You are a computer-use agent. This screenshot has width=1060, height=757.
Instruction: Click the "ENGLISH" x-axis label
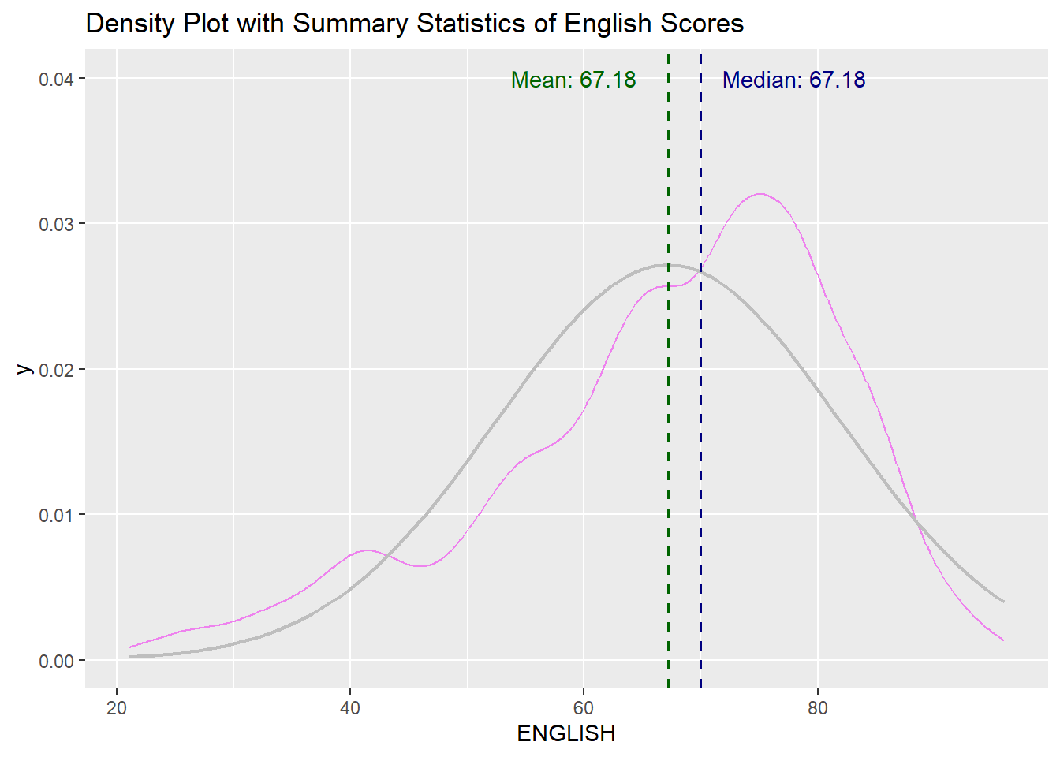(565, 733)
